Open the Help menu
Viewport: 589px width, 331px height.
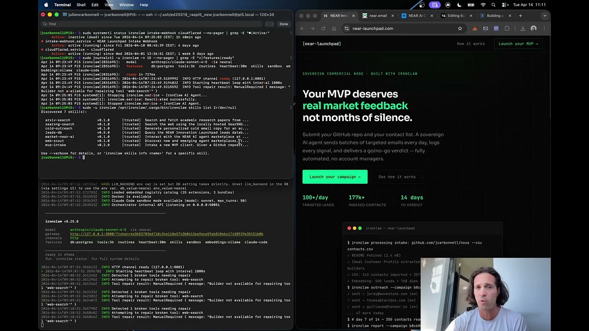(144, 5)
